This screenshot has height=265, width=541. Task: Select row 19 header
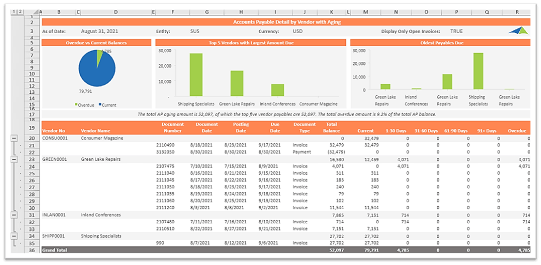[31, 127]
